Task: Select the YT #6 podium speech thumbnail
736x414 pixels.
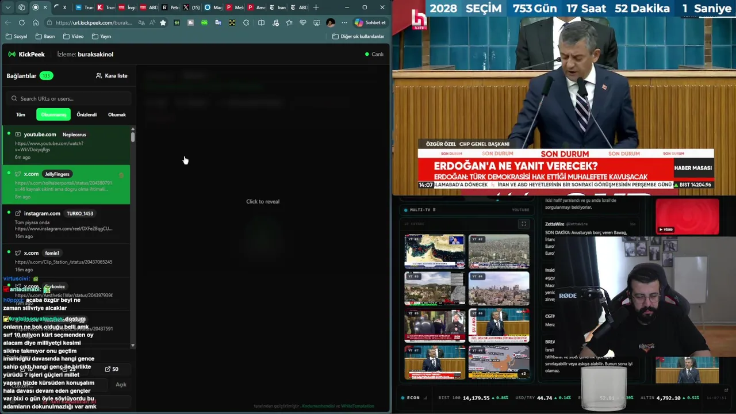Action: click(499, 325)
